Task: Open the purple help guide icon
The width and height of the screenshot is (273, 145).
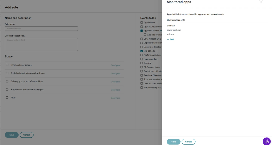Action: pyautogui.click(x=267, y=141)
